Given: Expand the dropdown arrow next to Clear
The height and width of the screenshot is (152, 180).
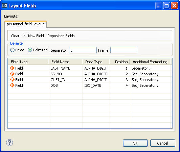Looking at the screenshot, I should (24, 35).
